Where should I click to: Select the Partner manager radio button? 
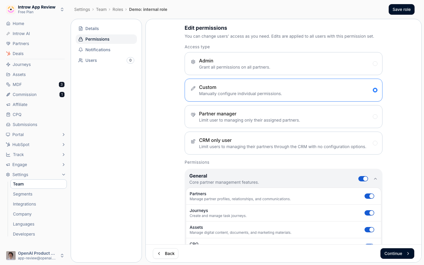(x=375, y=117)
